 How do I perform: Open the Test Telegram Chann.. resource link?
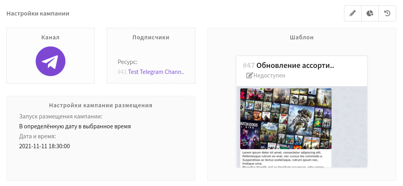pos(156,72)
